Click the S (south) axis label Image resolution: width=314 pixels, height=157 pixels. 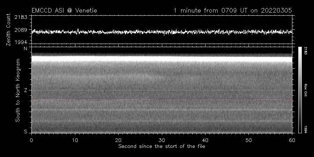pyautogui.click(x=25, y=132)
